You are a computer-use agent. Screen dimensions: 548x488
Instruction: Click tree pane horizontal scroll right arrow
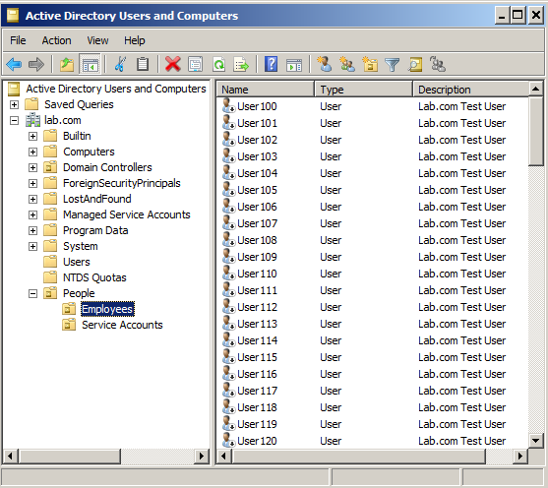pyautogui.click(x=202, y=456)
